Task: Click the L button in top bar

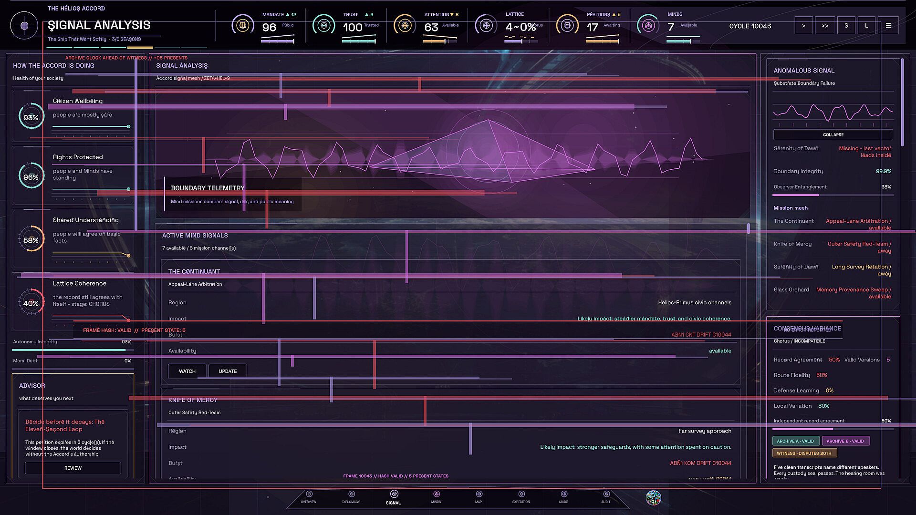Action: 867,26
